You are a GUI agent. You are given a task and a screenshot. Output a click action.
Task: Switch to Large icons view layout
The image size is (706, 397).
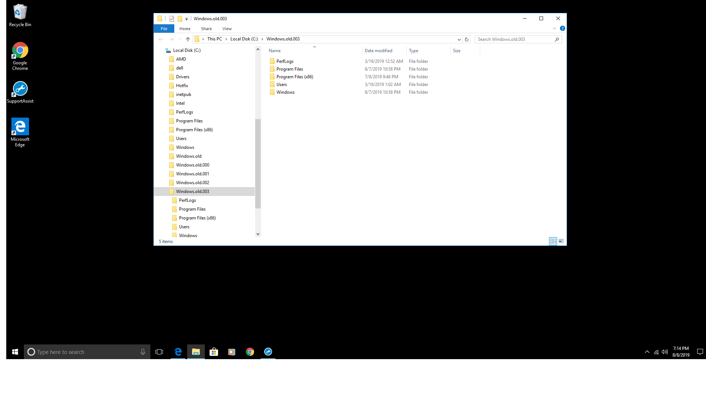561,242
